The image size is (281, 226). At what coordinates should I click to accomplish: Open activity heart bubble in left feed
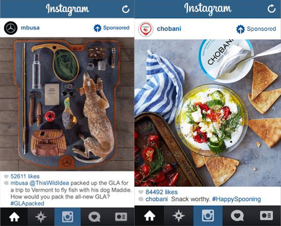pos(94,217)
